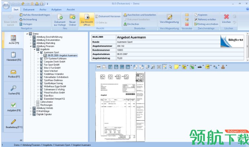Click Kopieren in Zwischenablage group
249x147 pixels.
[x=201, y=15]
